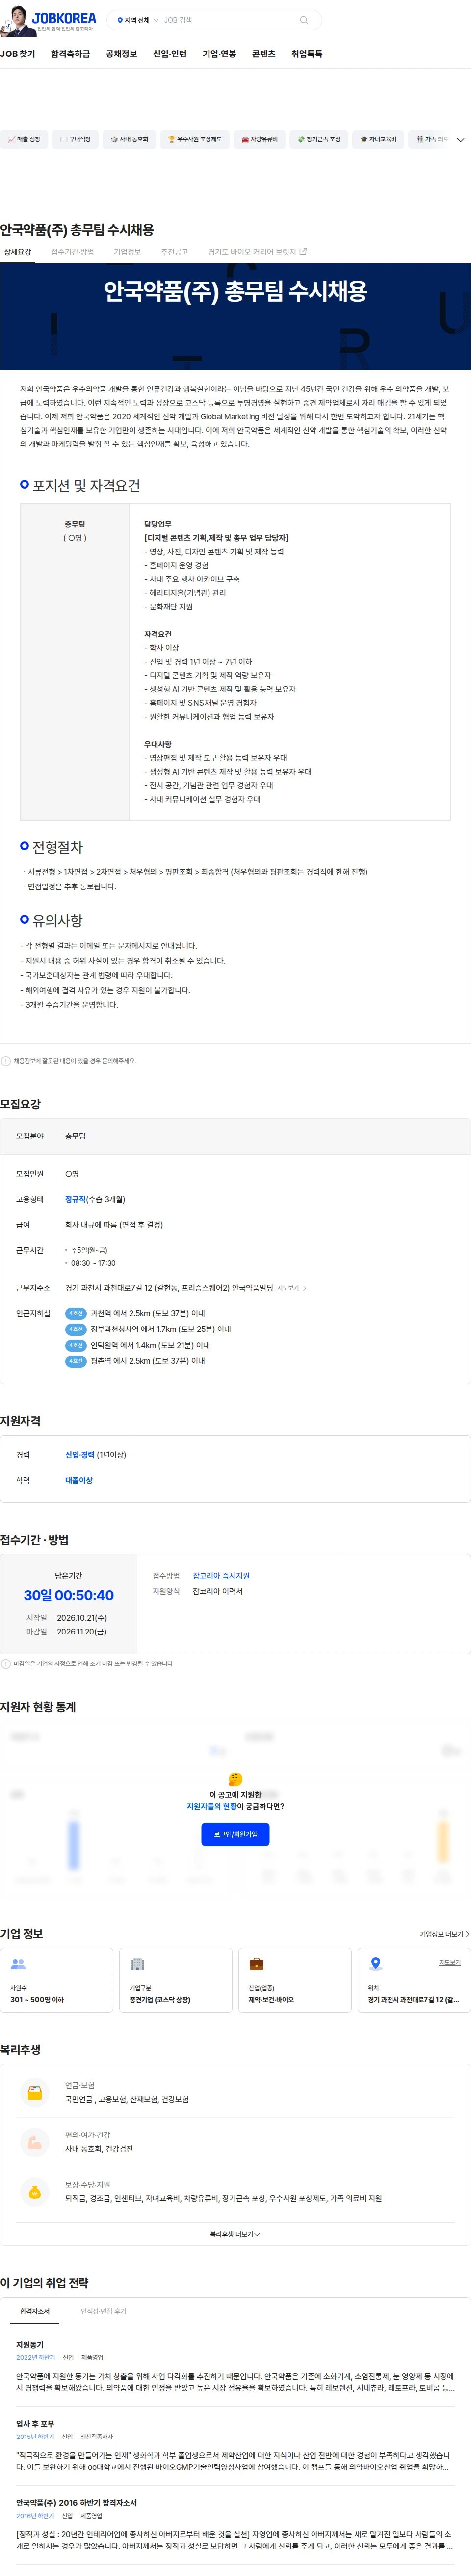The height and width of the screenshot is (2576, 471).
Task: Switch to the 상세요강 tab
Action: pyautogui.click(x=17, y=252)
